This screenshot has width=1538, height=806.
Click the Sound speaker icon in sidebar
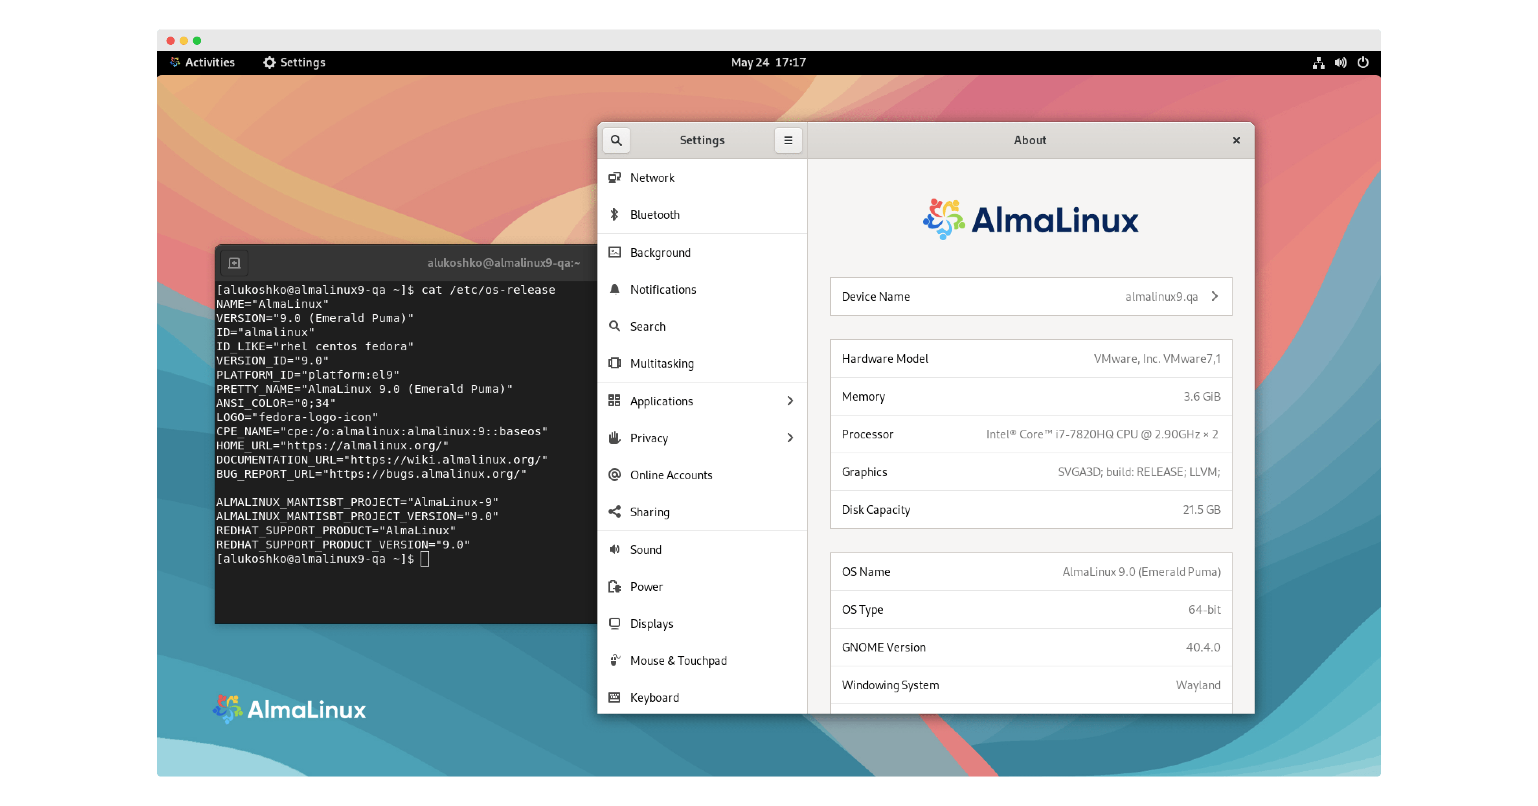pyautogui.click(x=614, y=549)
